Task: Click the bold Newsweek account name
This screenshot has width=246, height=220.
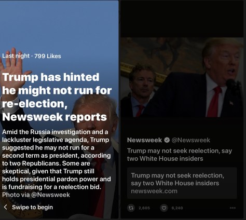Action: coord(144,140)
